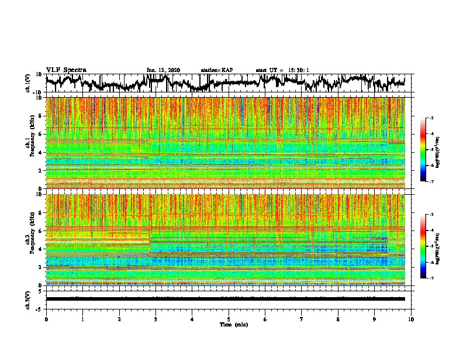Click the "ch.1(V)" waveform axis label
The image size is (463, 358).
tap(28, 83)
